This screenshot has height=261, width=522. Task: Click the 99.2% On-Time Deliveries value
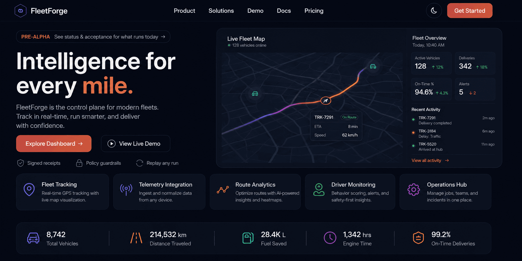pos(441,234)
